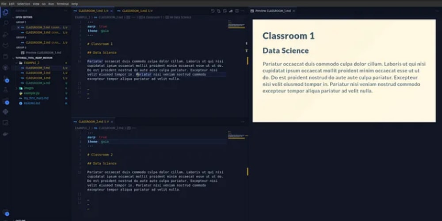Click the Lorem paragraph in the slide preview
The height and width of the screenshot is (221, 442).
344,77
